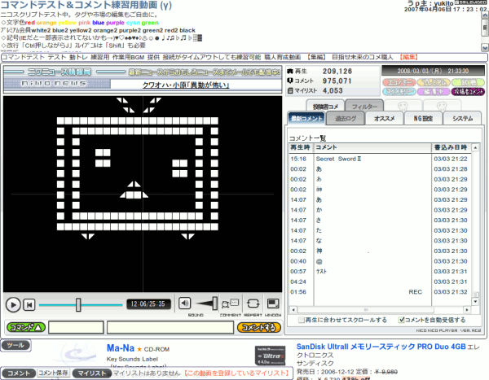Click the マイリスト count icon
This screenshot has width=489, height=380.
point(290,90)
